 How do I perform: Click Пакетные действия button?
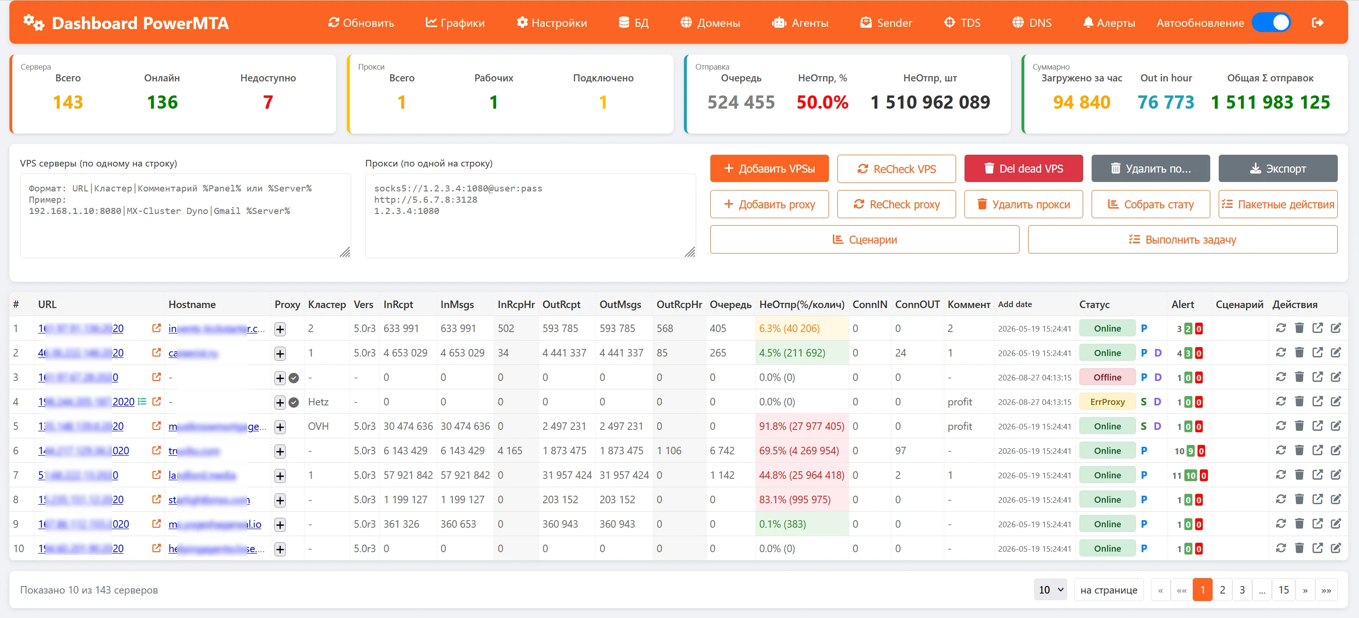pyautogui.click(x=1278, y=204)
